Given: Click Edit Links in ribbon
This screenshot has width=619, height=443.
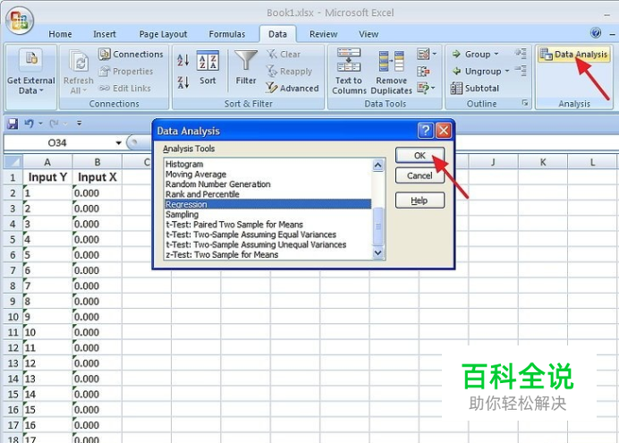Looking at the screenshot, I should pyautogui.click(x=124, y=89).
